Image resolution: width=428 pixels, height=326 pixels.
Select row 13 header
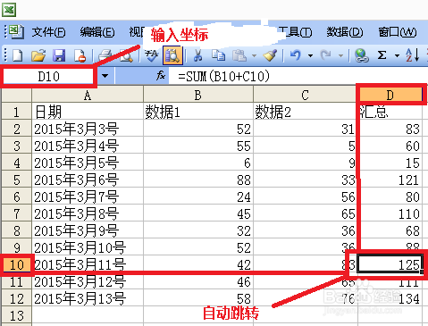tap(16, 315)
